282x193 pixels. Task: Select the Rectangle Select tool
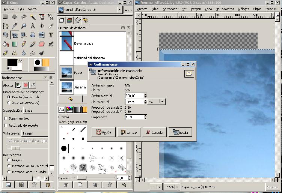tap(6, 17)
